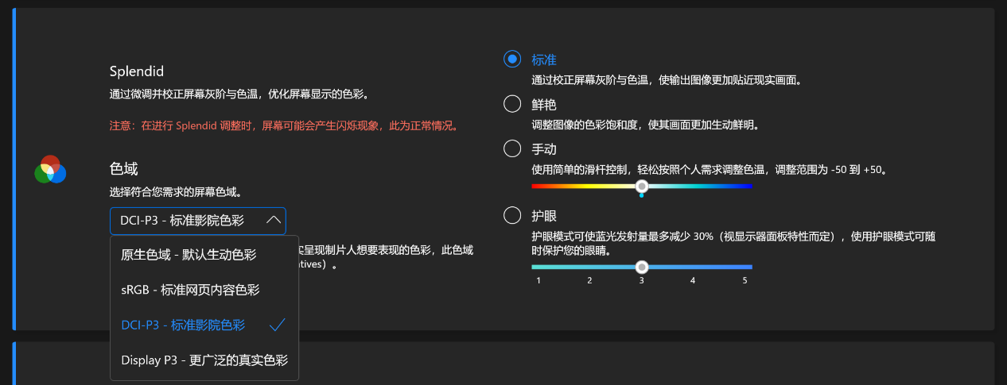Choose sRGB - 标准网页内容色彩 option
This screenshot has width=1007, height=385.
pos(190,290)
